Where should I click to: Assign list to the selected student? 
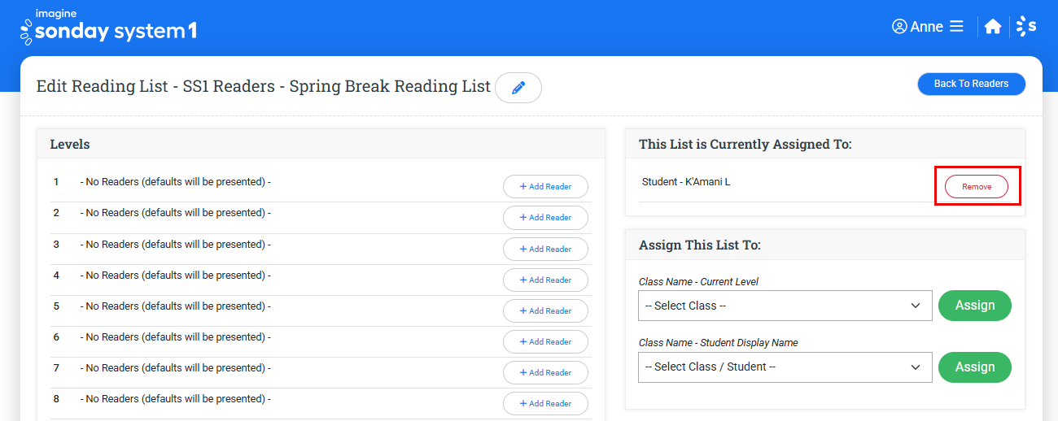[974, 367]
